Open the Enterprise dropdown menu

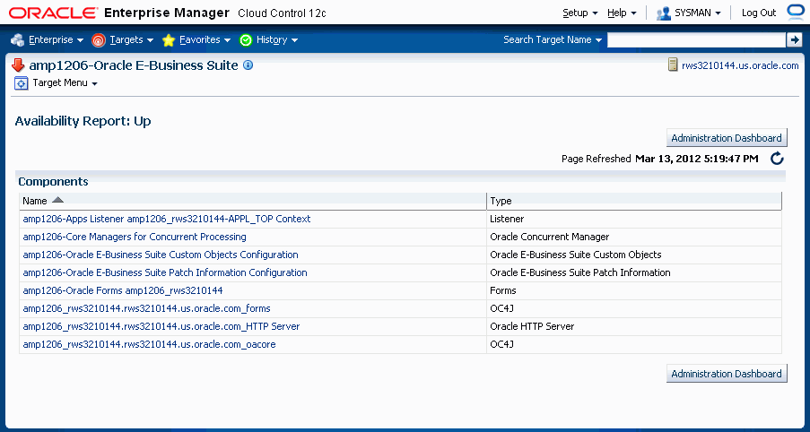(56, 39)
